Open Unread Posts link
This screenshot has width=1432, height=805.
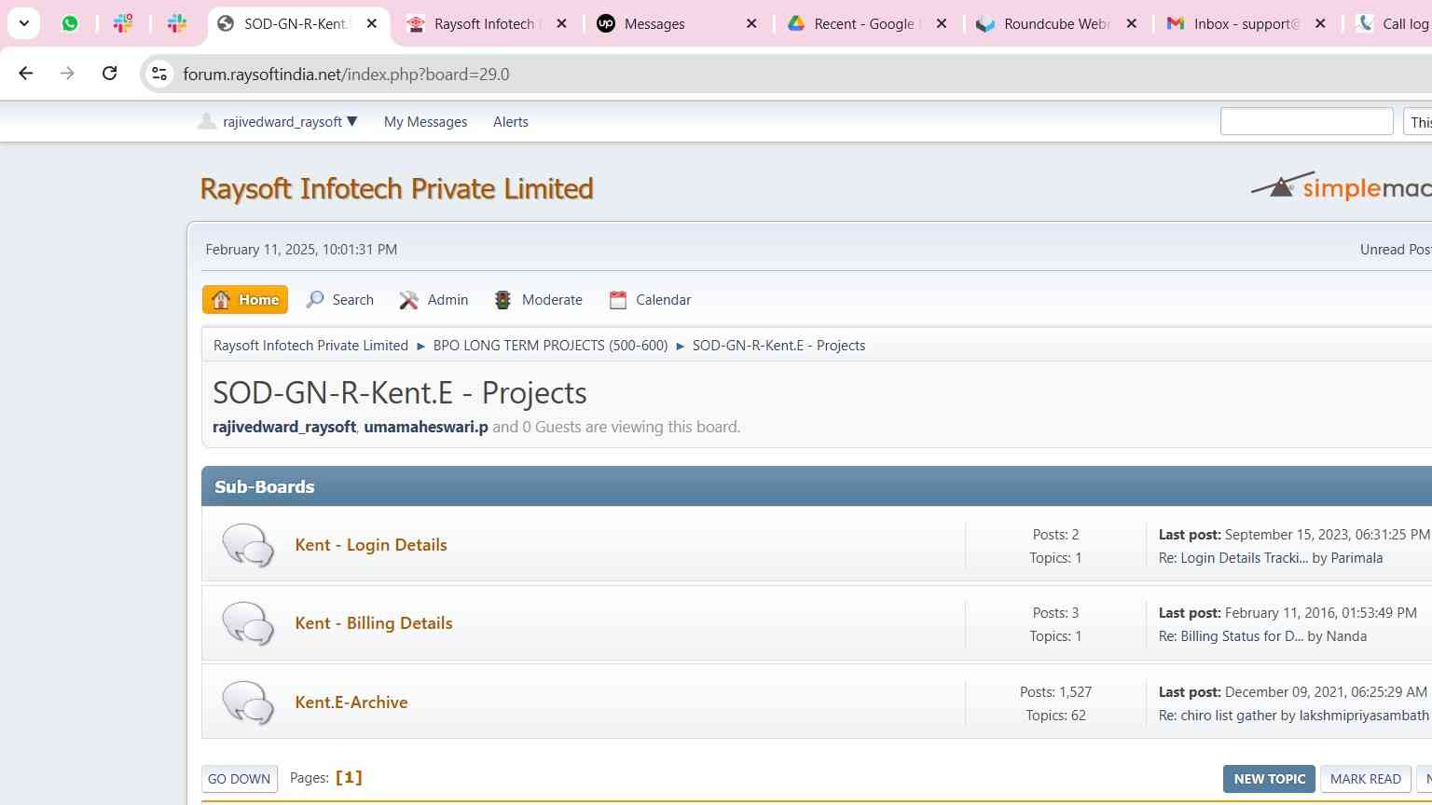(x=1396, y=250)
